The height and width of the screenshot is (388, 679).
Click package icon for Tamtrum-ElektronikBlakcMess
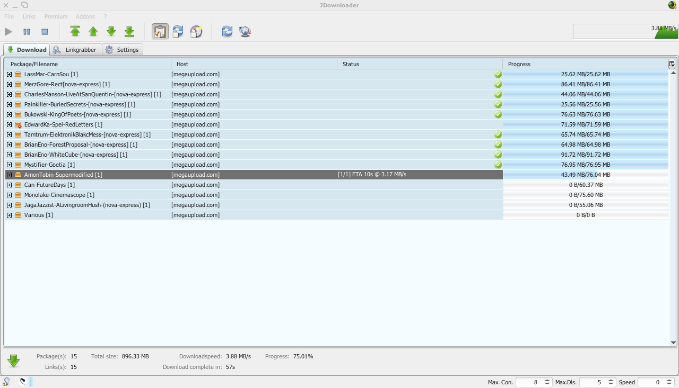[x=18, y=134]
